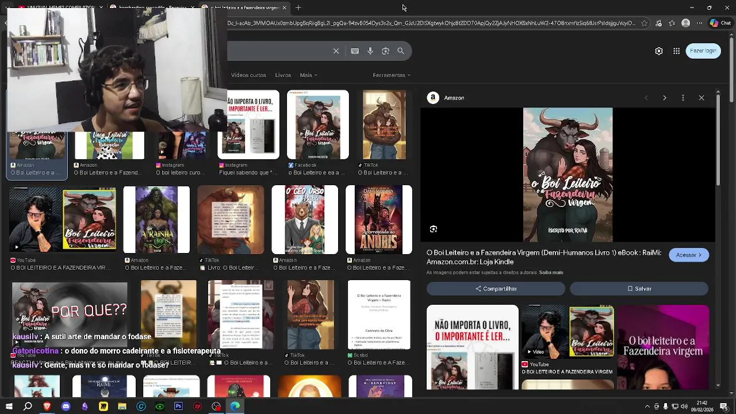Open Photoshop from the taskbar
The image size is (736, 414).
178,407
